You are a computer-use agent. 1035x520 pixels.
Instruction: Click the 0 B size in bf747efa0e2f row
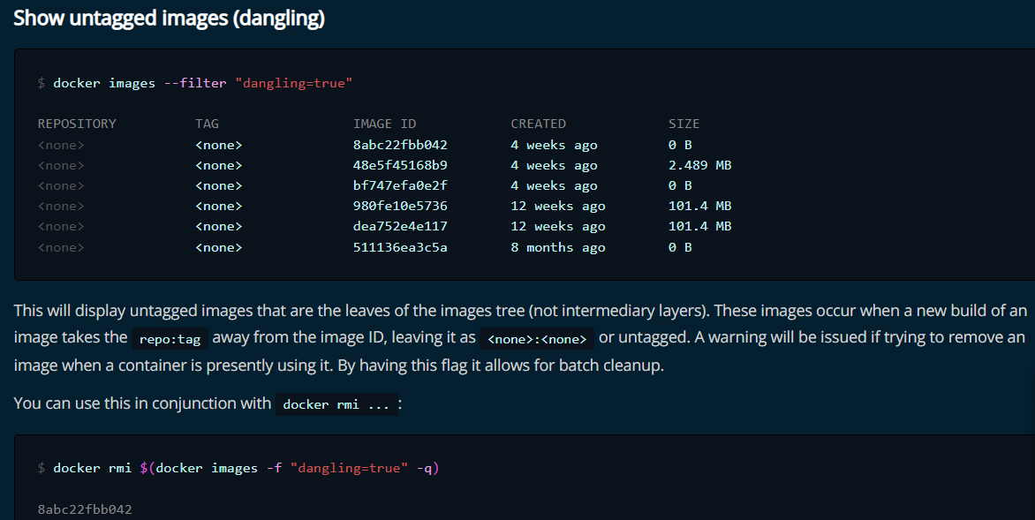pos(680,186)
